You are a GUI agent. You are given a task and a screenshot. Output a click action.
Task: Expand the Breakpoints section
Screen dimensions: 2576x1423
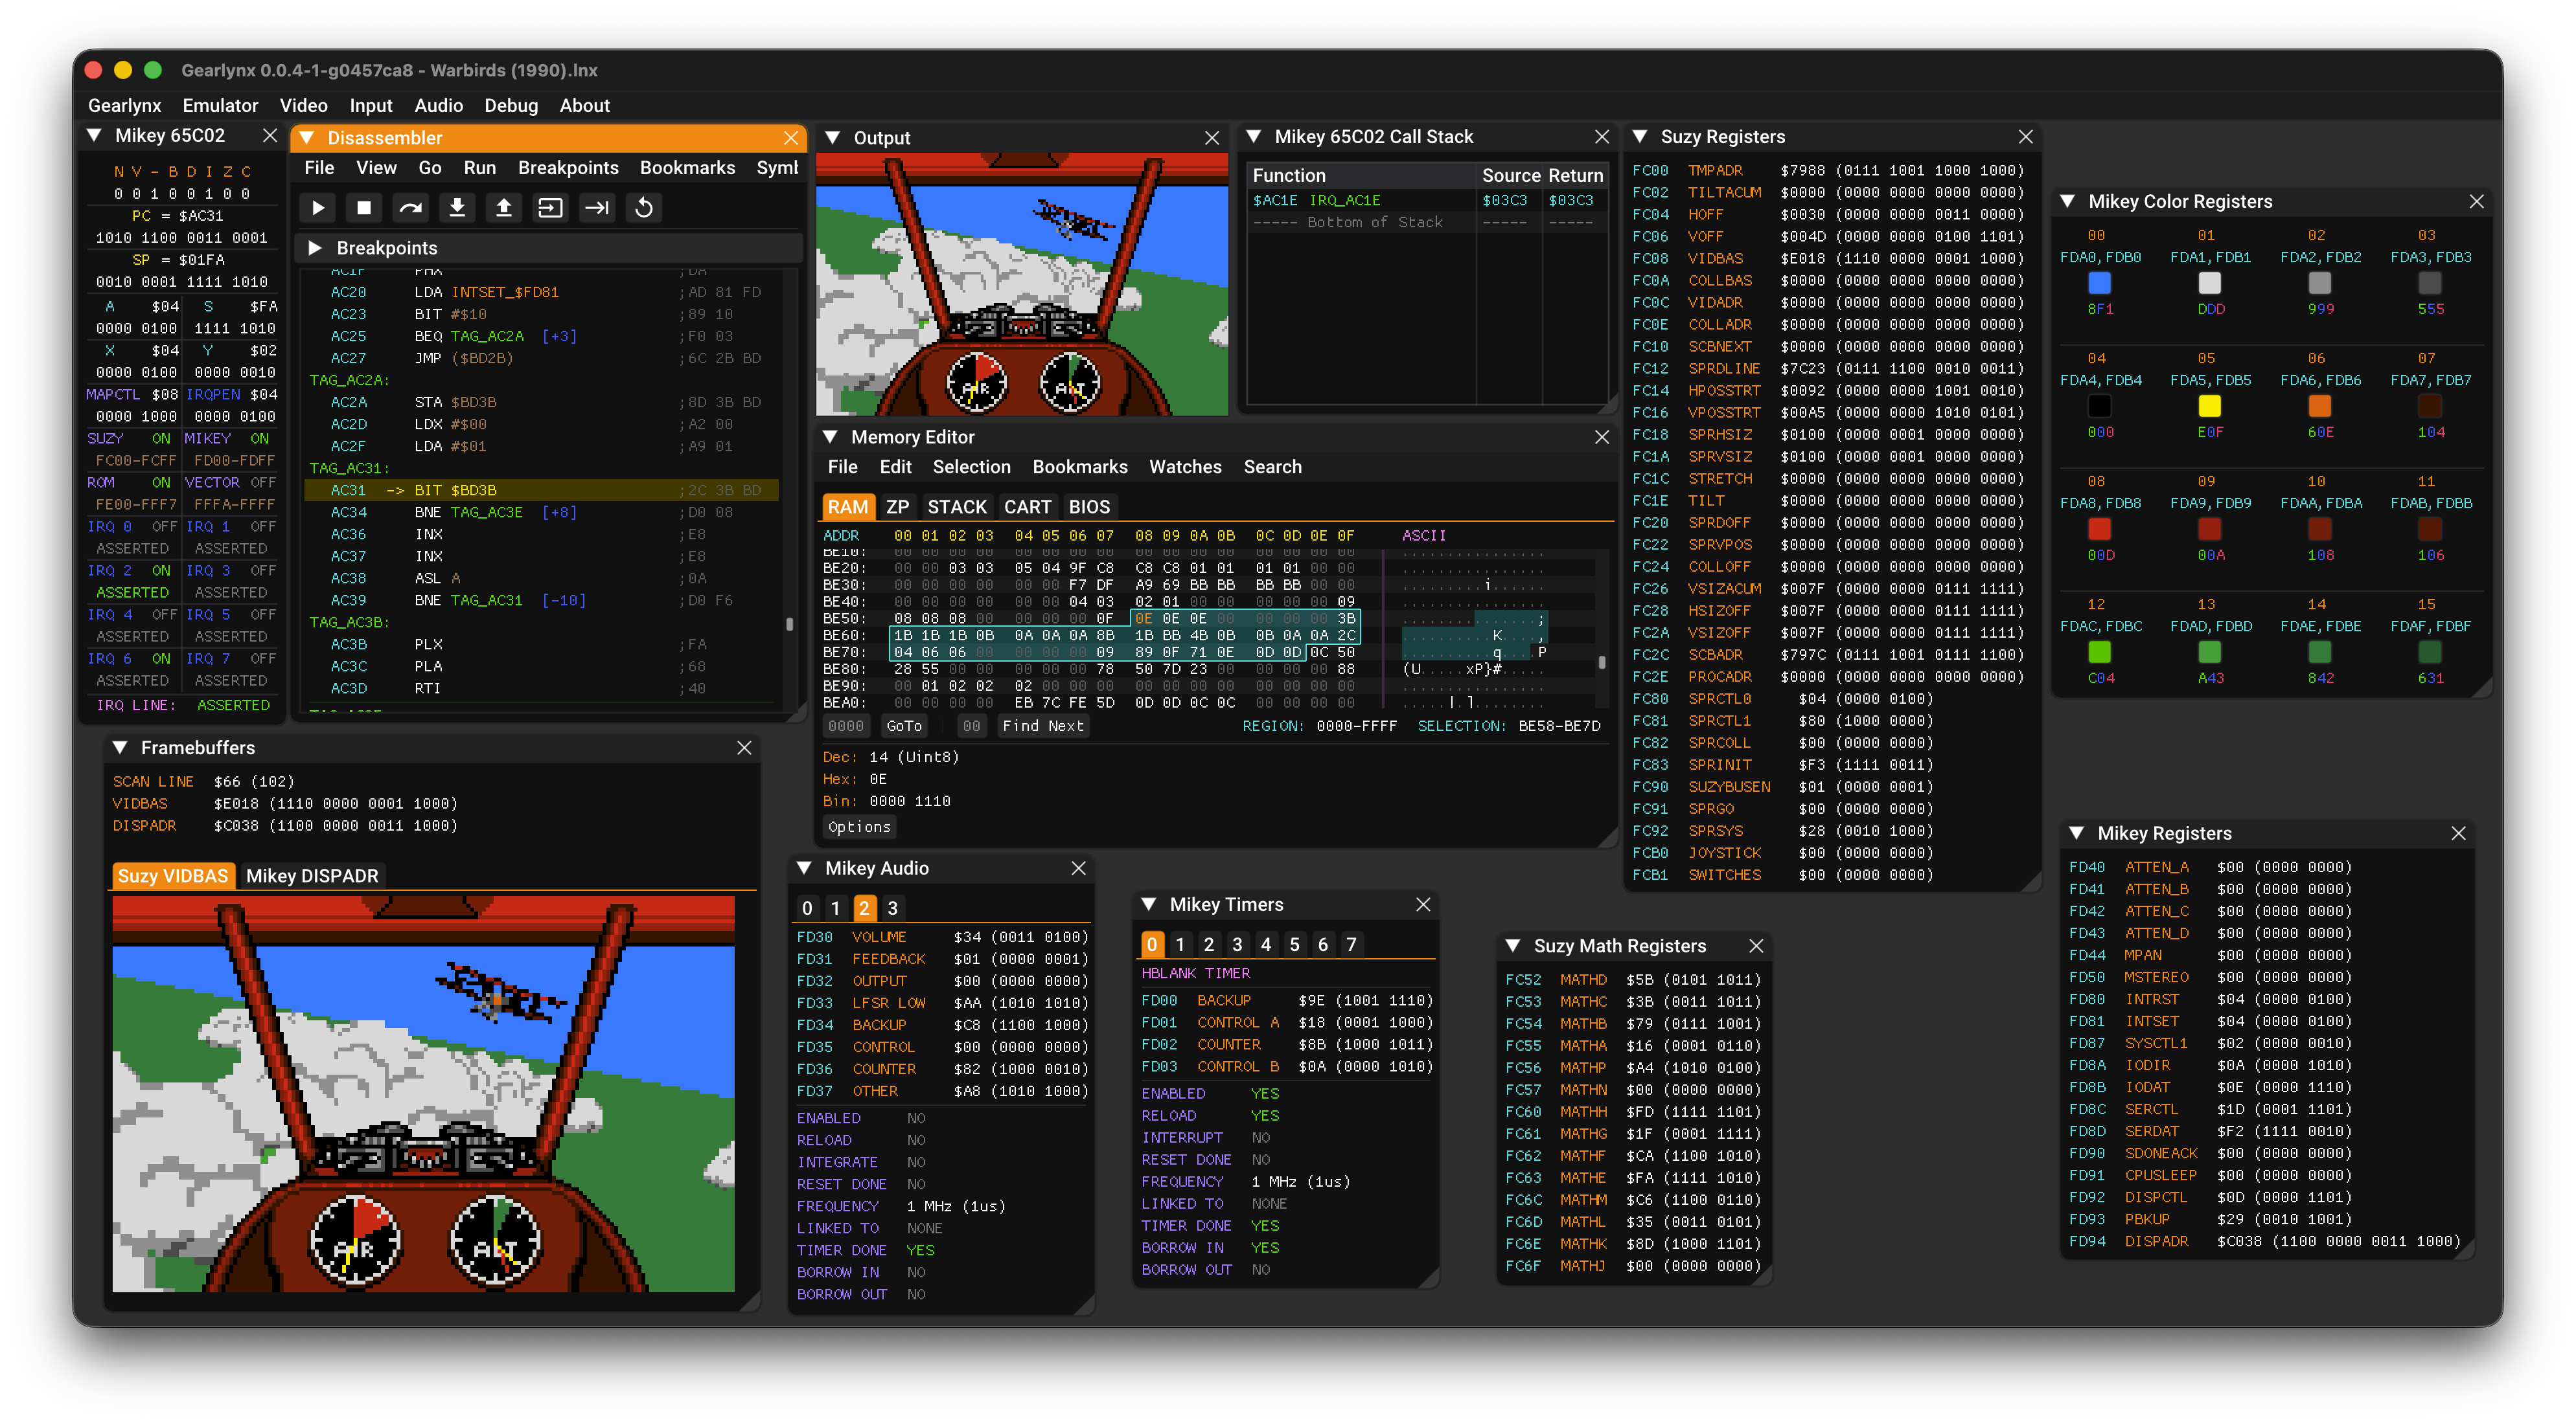[x=315, y=248]
